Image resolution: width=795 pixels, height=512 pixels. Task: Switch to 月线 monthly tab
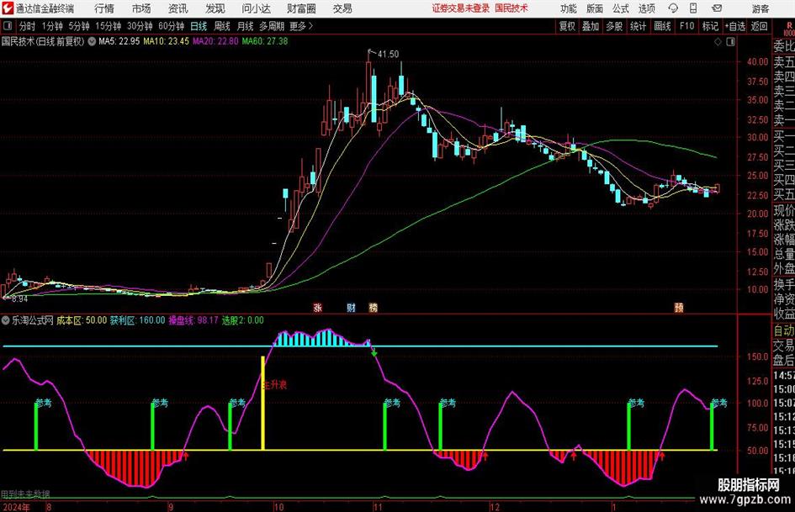tap(245, 26)
